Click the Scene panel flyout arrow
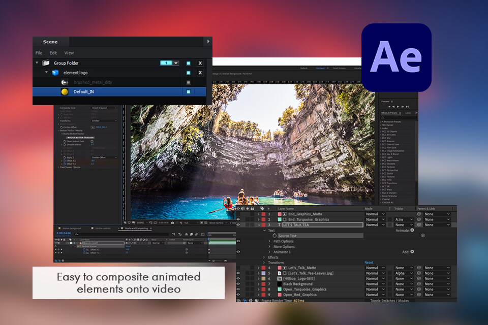The height and width of the screenshot is (325, 488). [208, 41]
